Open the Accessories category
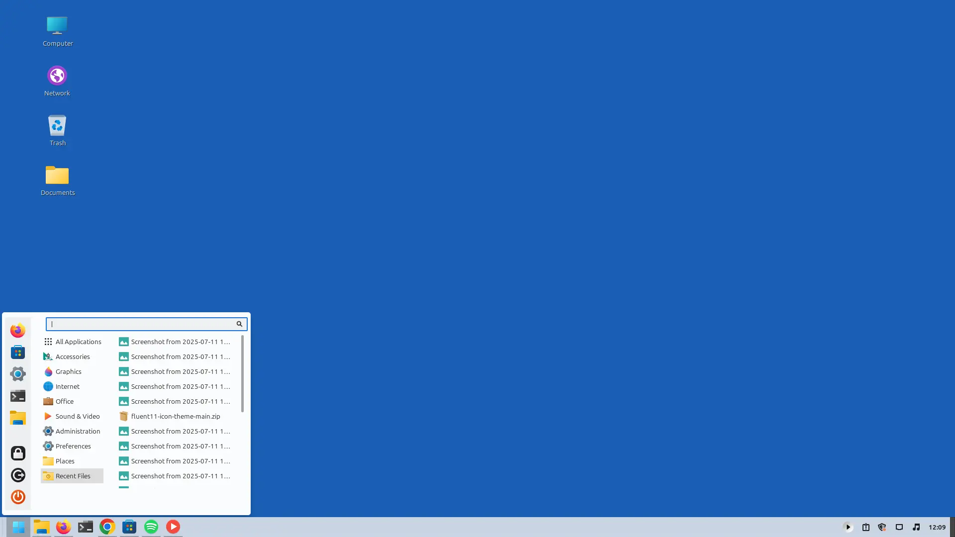The height and width of the screenshot is (537, 955). click(72, 357)
